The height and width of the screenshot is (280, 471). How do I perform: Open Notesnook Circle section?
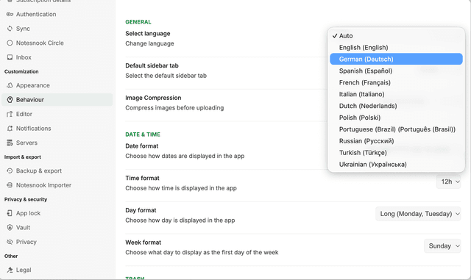(57, 43)
